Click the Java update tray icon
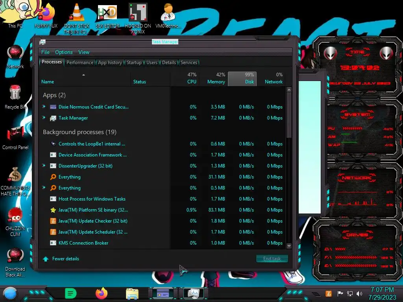This screenshot has width=403, height=302. (x=328, y=293)
